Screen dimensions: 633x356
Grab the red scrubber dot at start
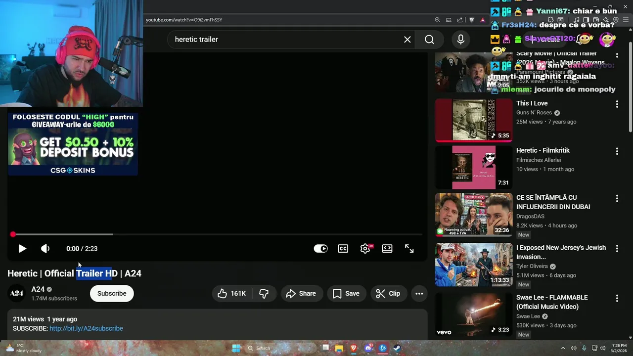click(x=13, y=234)
